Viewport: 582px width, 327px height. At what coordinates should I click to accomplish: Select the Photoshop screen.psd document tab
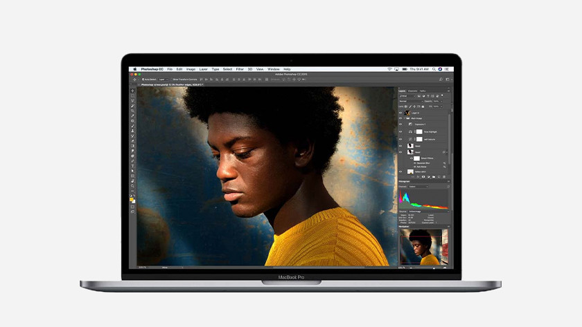click(x=171, y=85)
